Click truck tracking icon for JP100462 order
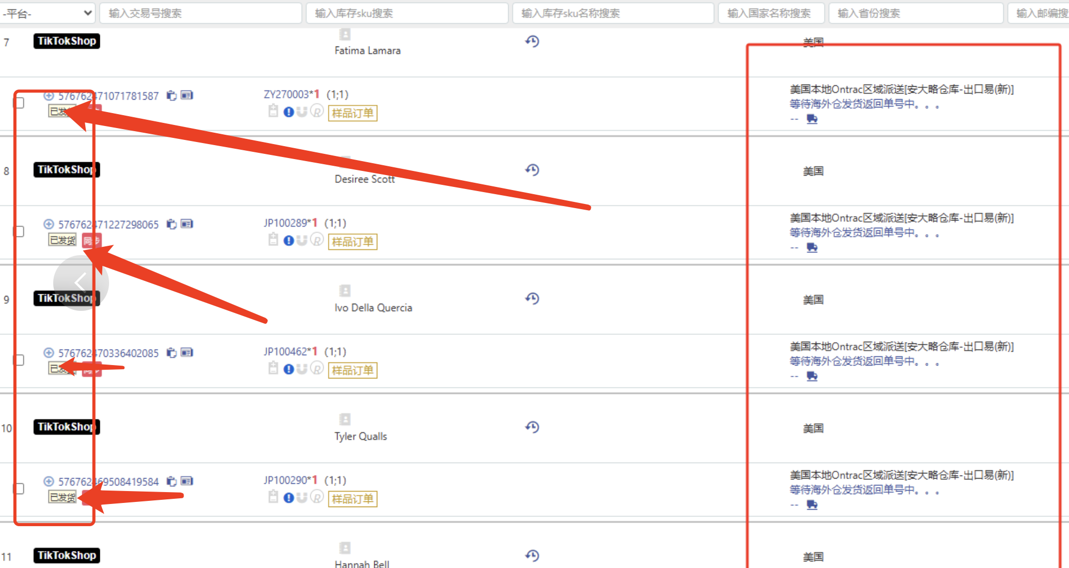Image resolution: width=1069 pixels, height=568 pixels. pos(812,376)
